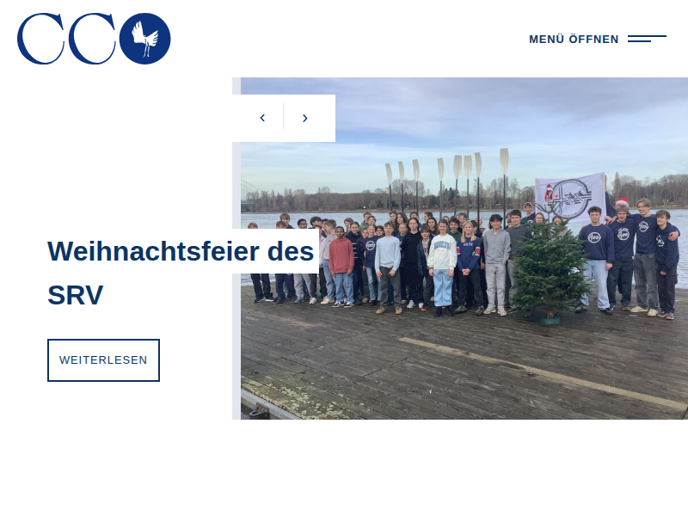Click the girl in the white sweatshirt
The width and height of the screenshot is (688, 516).
442,268
